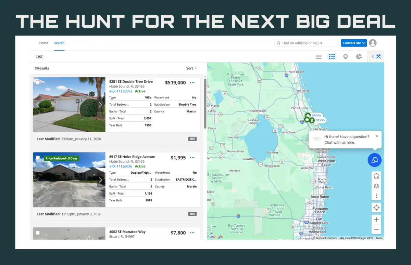The width and height of the screenshot is (411, 265).
Task: Click the Double Tree subdivision value
Action: [188, 105]
